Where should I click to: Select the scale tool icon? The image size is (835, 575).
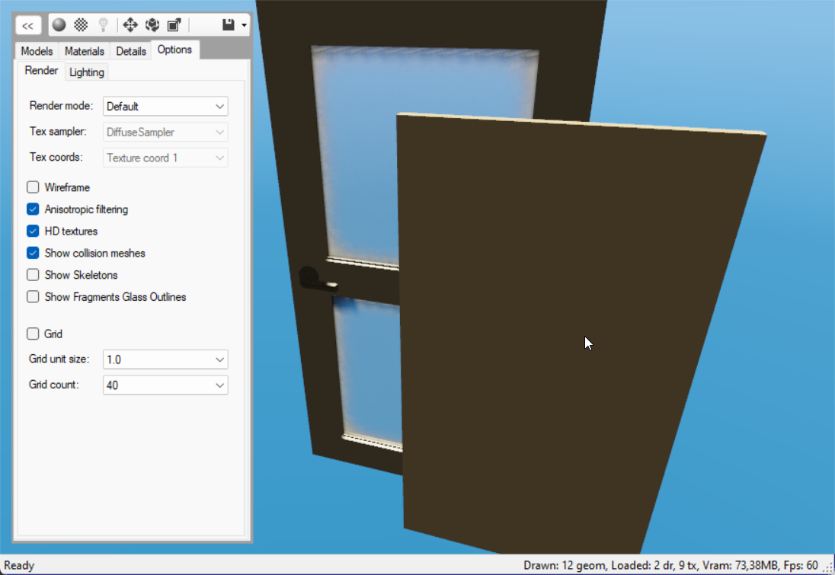pyautogui.click(x=174, y=25)
